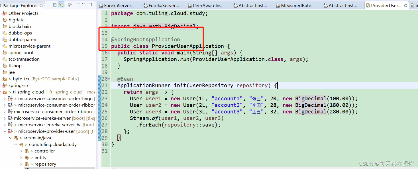This screenshot has height=169, width=418.
Task: Collapse main method fold at line 16
Action: (109, 53)
